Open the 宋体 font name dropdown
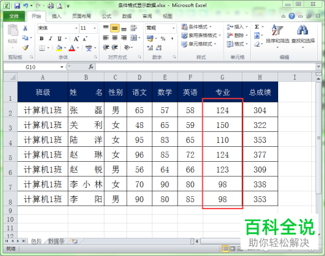Screen dimensions: 325x256 click(x=76, y=28)
